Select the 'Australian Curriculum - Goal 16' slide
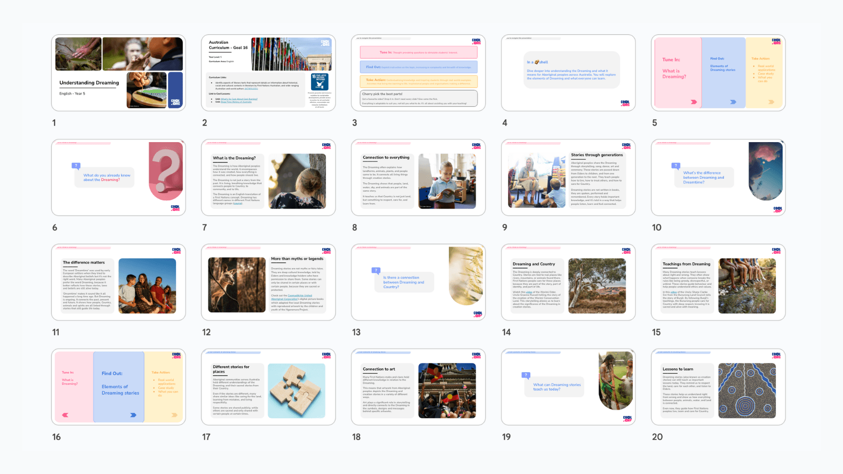The height and width of the screenshot is (474, 843). point(268,73)
